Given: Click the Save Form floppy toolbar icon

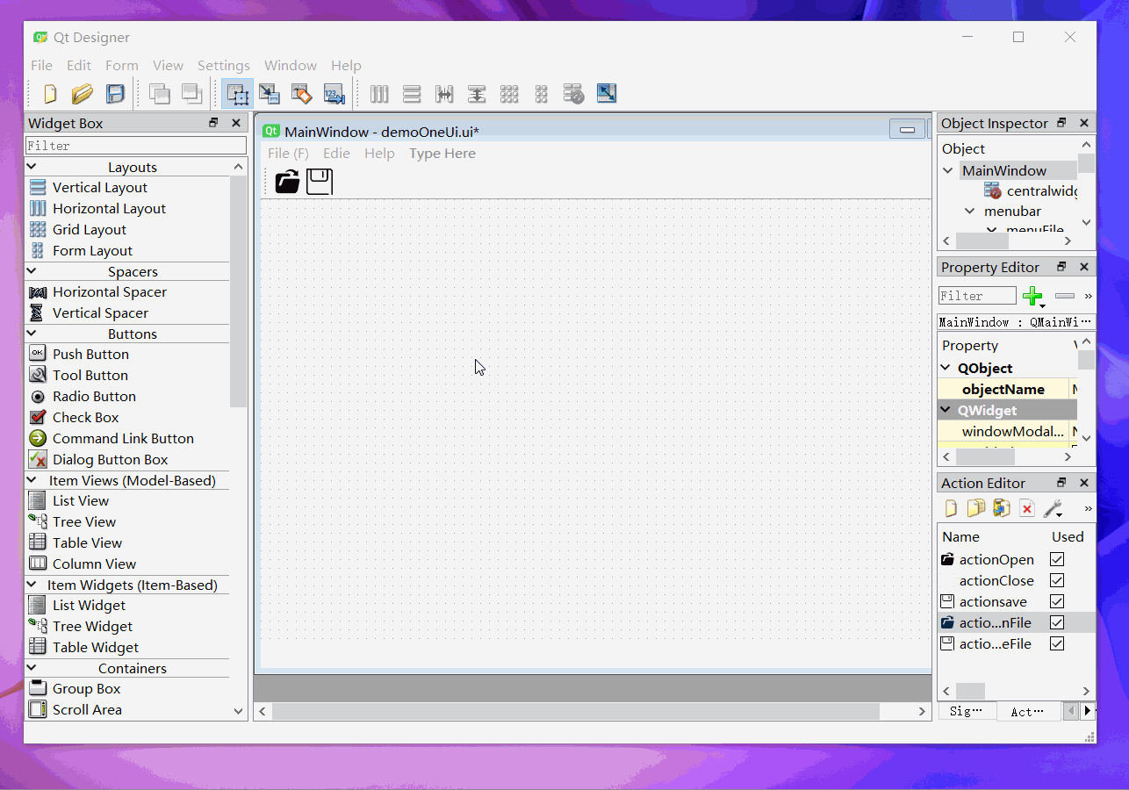Looking at the screenshot, I should pyautogui.click(x=115, y=93).
